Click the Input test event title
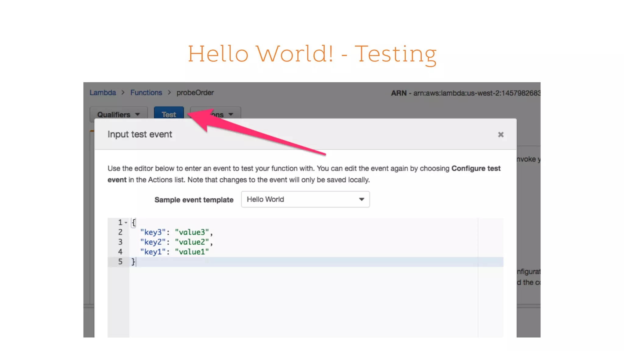Image resolution: width=624 pixels, height=351 pixels. pos(140,134)
